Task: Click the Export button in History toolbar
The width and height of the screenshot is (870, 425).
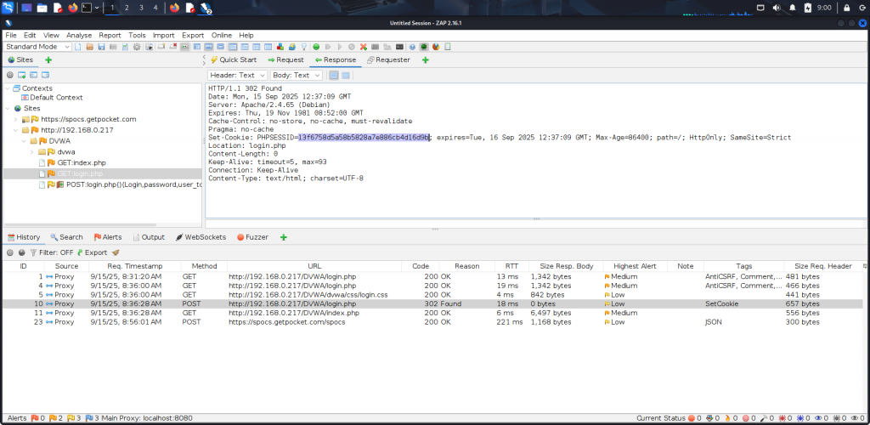Action: 92,252
